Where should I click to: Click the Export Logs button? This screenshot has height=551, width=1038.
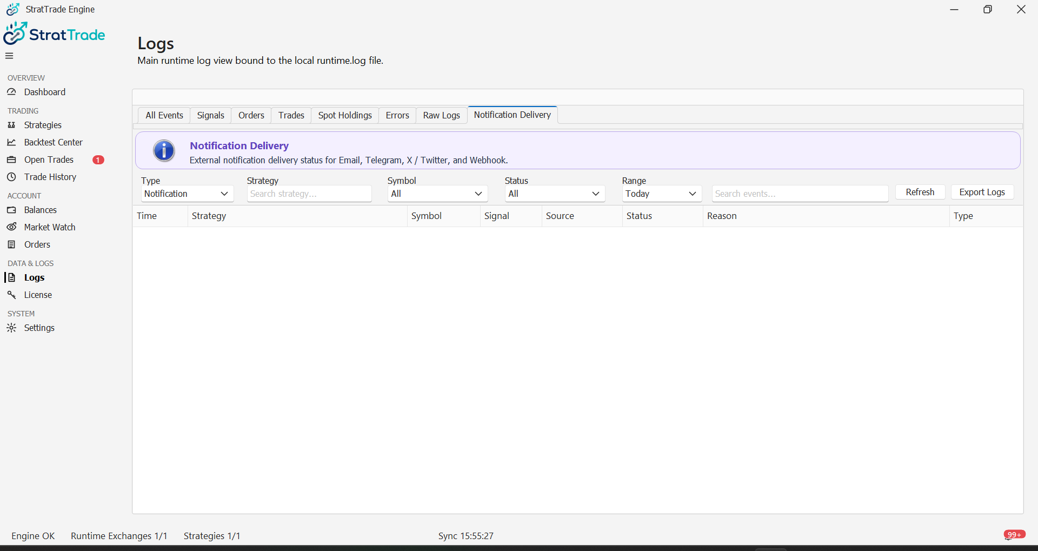pyautogui.click(x=982, y=192)
